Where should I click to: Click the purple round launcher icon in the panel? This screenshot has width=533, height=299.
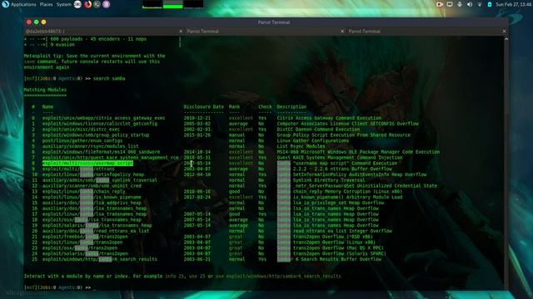(x=106, y=4)
